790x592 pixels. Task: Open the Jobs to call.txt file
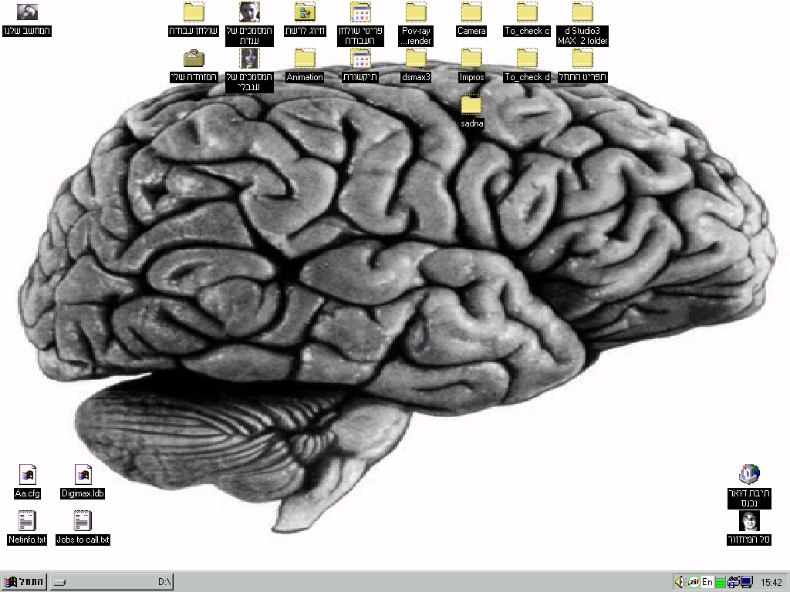point(83,522)
